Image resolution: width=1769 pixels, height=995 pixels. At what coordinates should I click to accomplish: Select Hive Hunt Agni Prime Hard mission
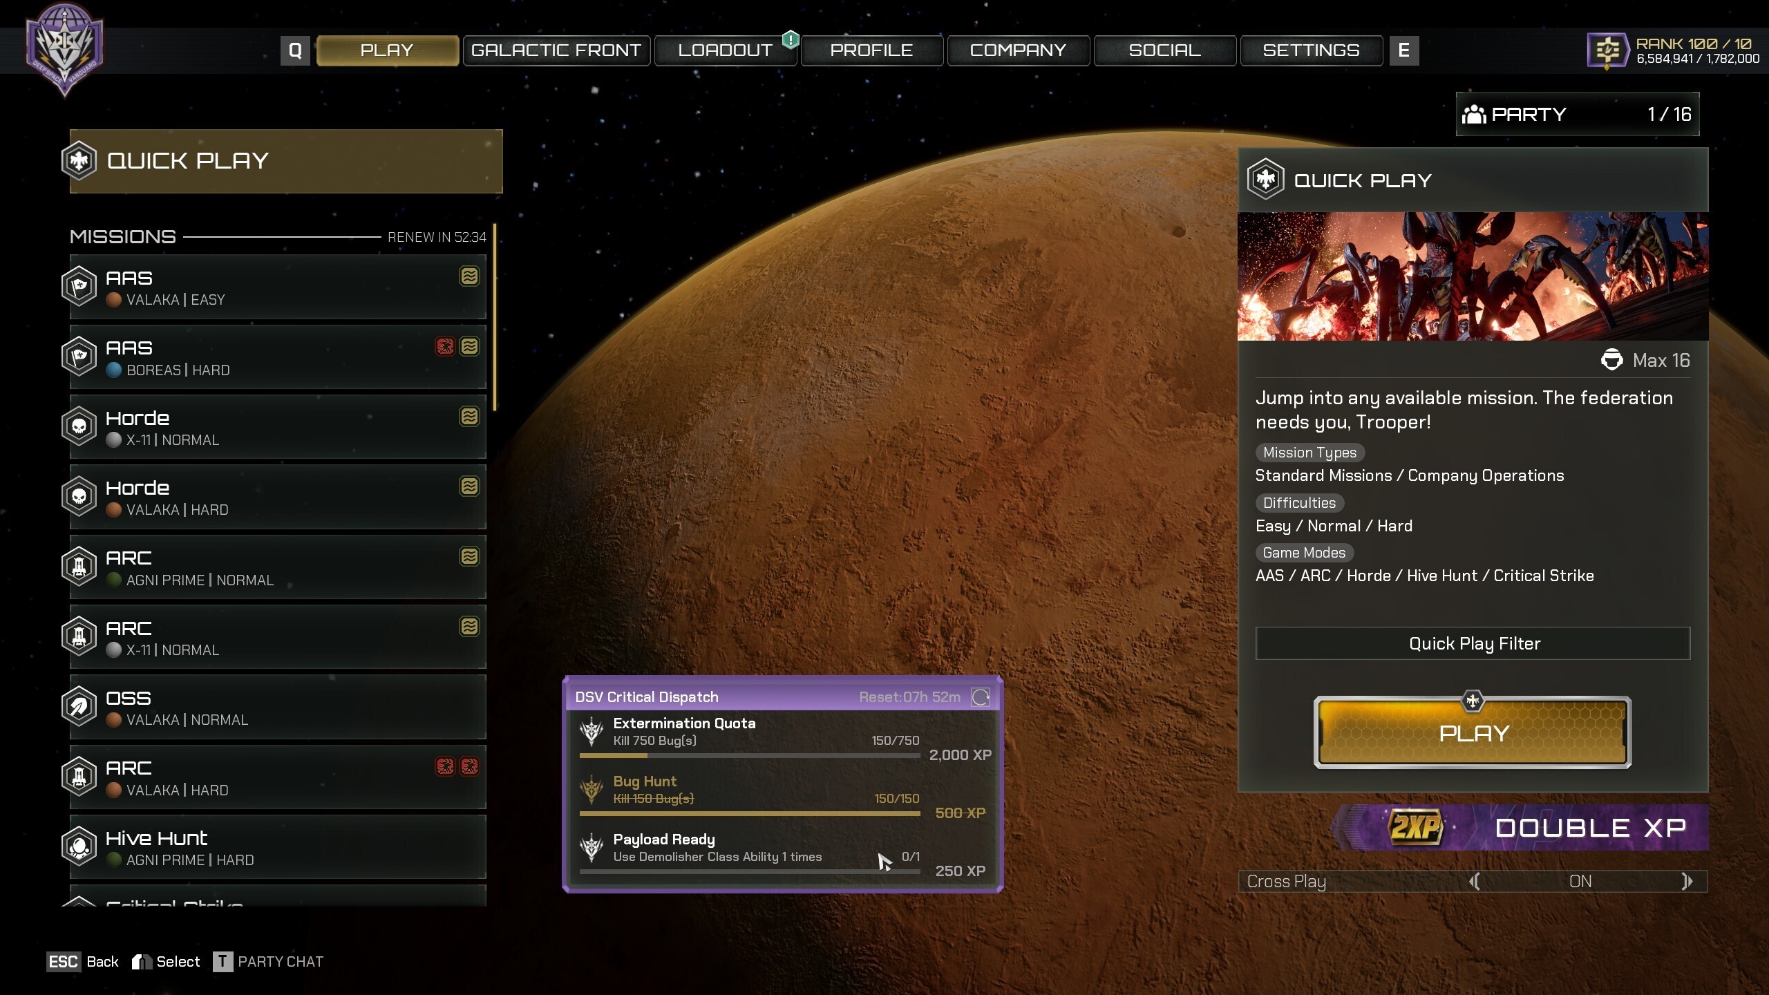click(x=278, y=847)
